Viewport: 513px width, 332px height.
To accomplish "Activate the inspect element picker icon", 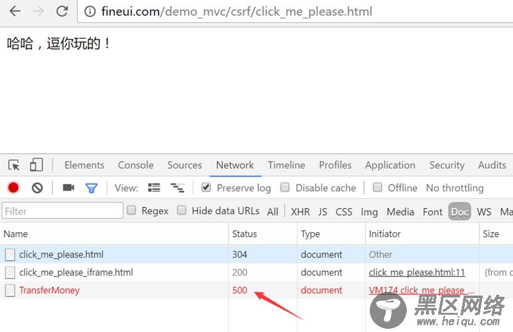I will [14, 165].
